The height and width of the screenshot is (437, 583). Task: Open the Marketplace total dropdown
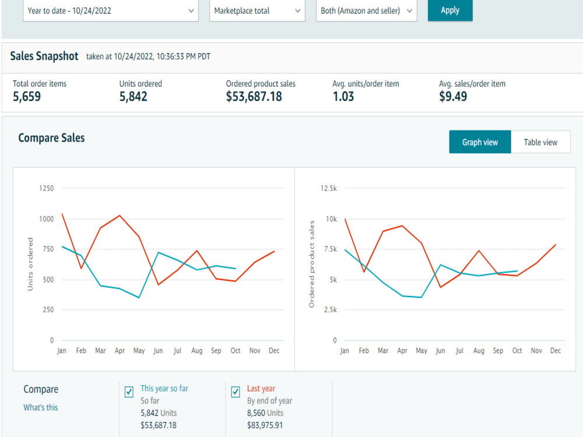pyautogui.click(x=257, y=10)
